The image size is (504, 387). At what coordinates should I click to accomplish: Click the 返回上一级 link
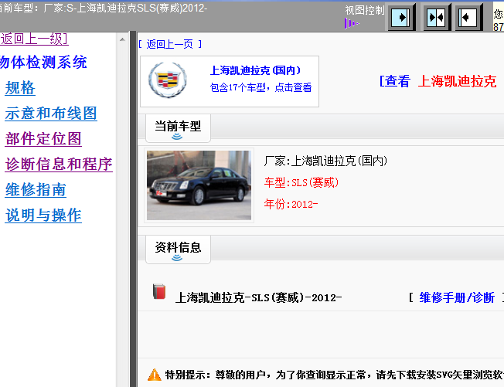pos(34,39)
